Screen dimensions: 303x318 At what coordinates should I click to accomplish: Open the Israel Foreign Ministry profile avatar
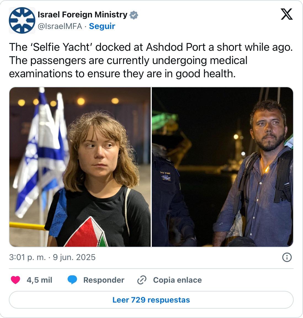click(22, 20)
